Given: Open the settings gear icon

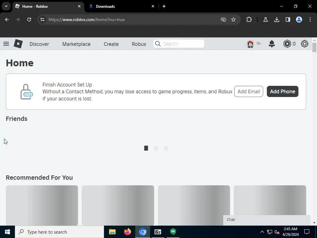Looking at the screenshot, I should coord(305,44).
